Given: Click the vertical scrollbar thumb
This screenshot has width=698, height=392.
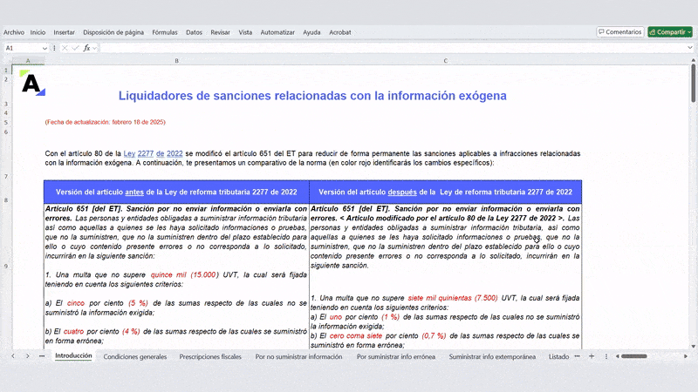Looking at the screenshot, I should pyautogui.click(x=693, y=83).
